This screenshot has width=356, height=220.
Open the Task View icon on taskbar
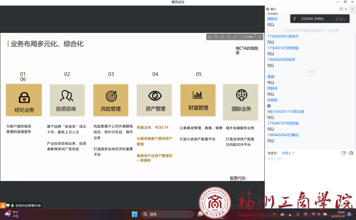point(200,214)
